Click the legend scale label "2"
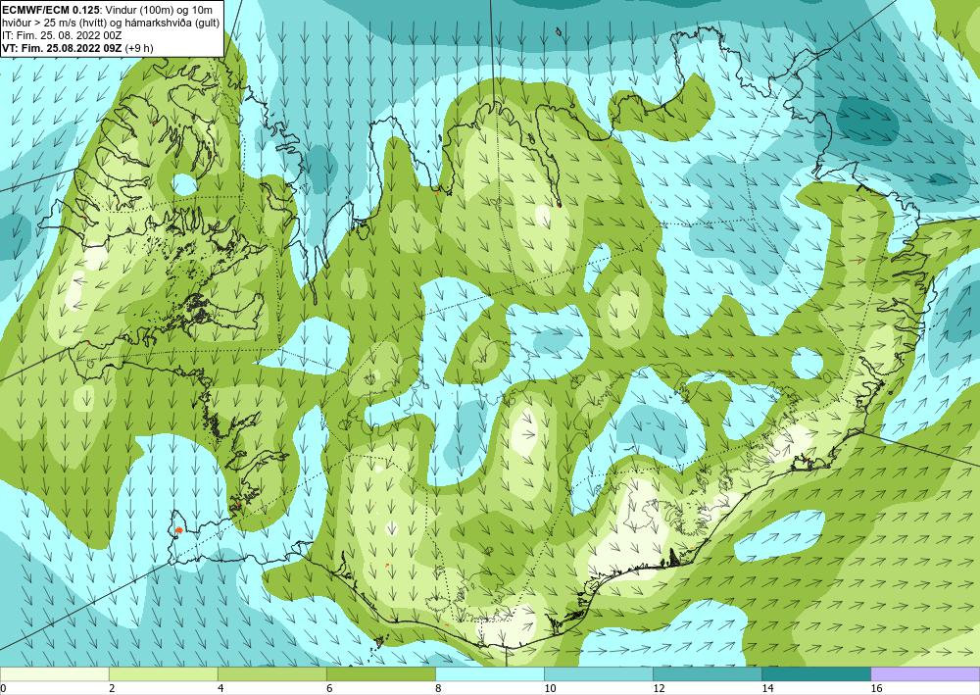This screenshot has height=695, width=980. [x=112, y=689]
